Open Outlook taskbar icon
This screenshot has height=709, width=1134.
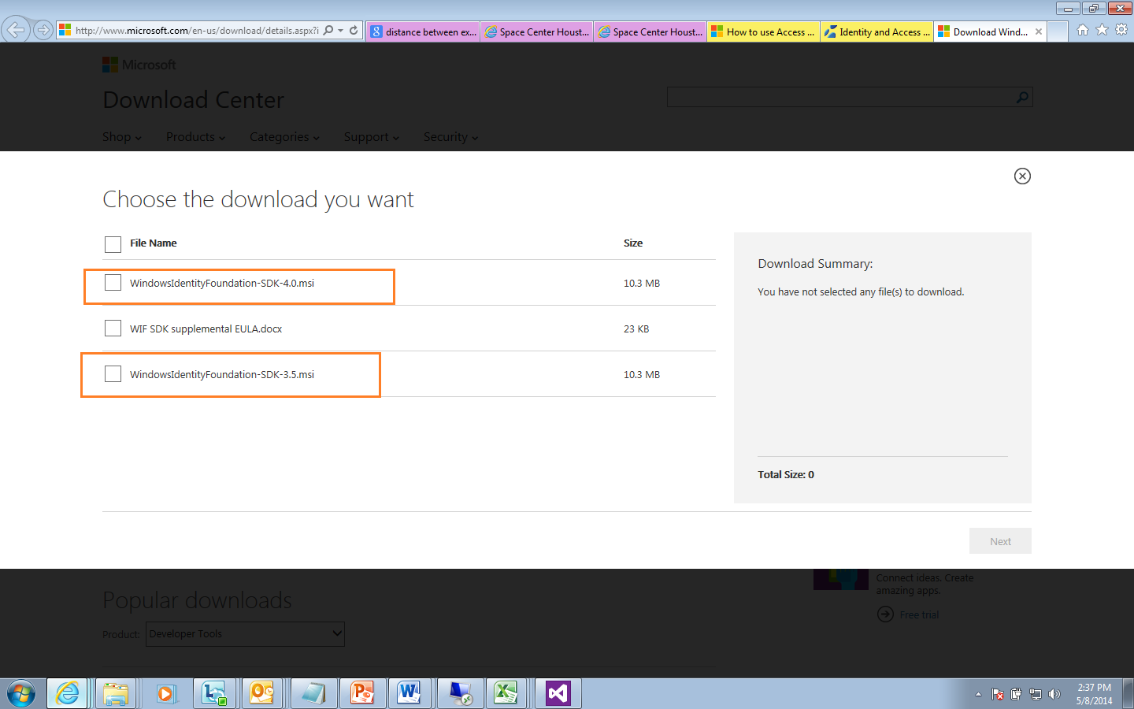(262, 693)
